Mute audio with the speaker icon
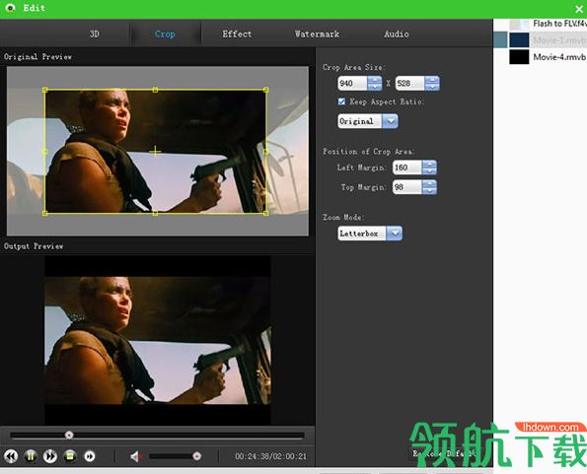The image size is (587, 474). (135, 456)
